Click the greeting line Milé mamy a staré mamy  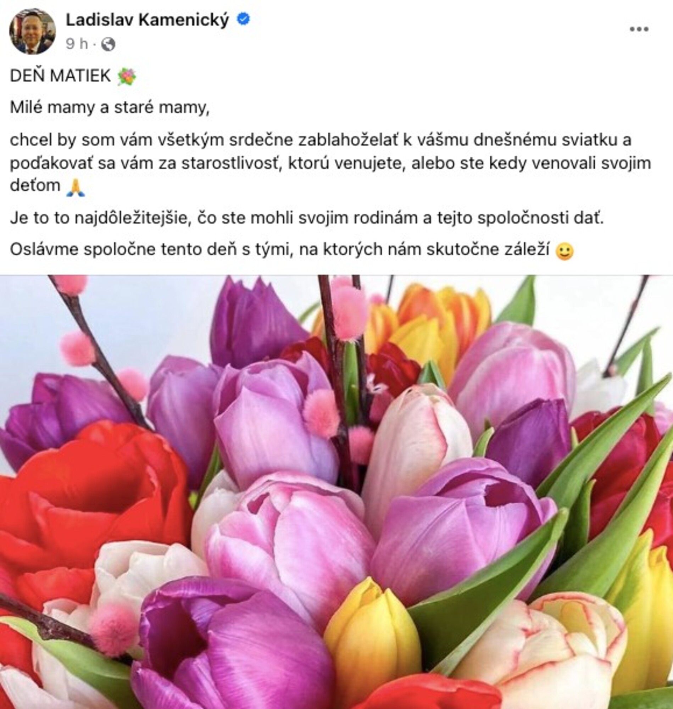click(110, 107)
